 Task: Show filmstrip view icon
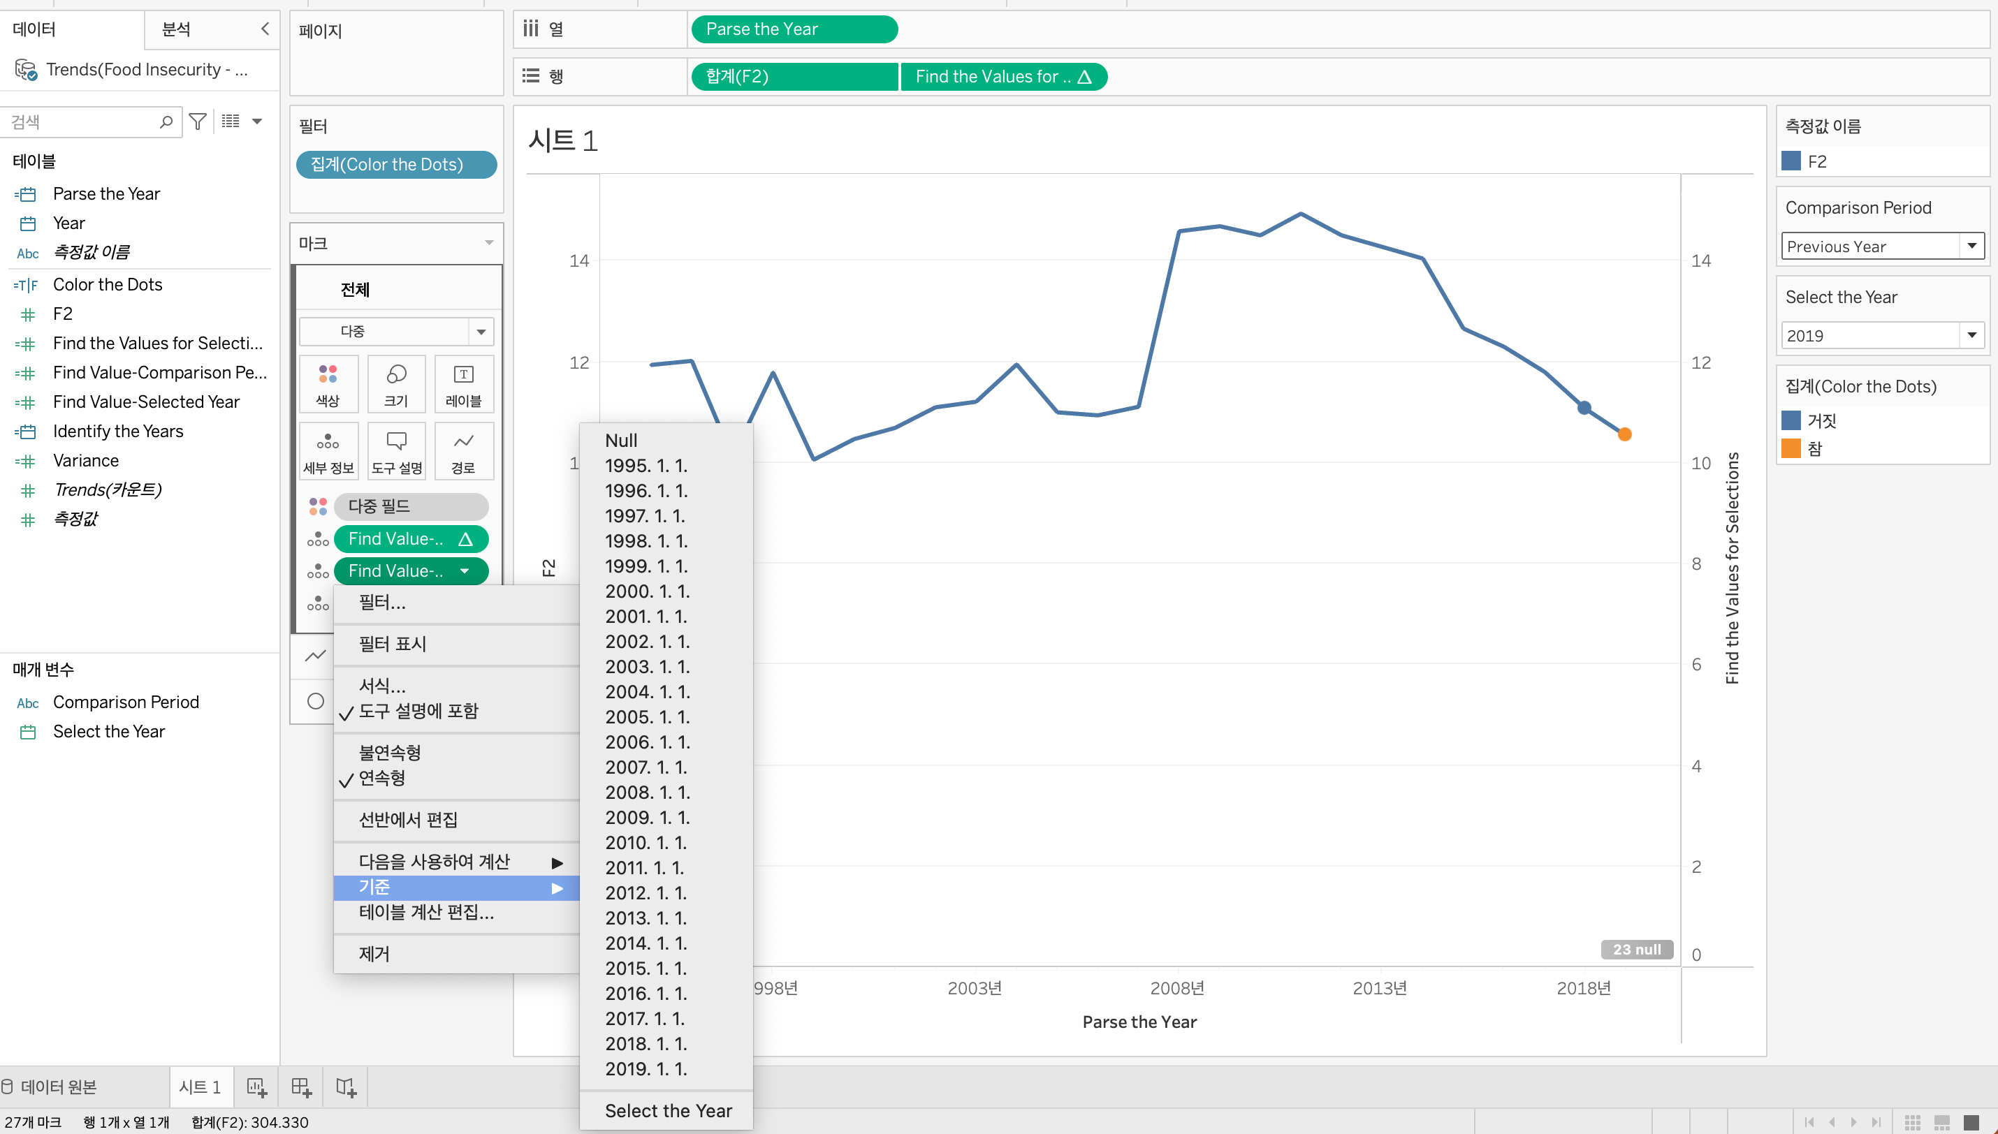tap(1942, 1122)
